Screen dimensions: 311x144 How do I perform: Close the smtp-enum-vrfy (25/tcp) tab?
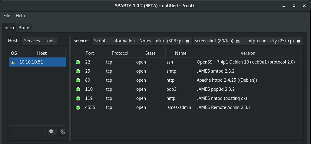coord(298,41)
